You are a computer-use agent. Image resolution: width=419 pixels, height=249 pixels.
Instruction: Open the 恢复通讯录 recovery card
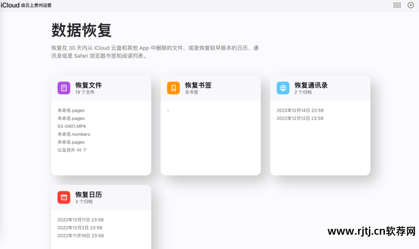tap(320, 124)
